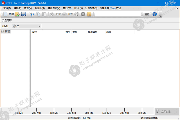Click the 复制 toolbar label
This screenshot has height=120, width=180.
click(71, 14)
